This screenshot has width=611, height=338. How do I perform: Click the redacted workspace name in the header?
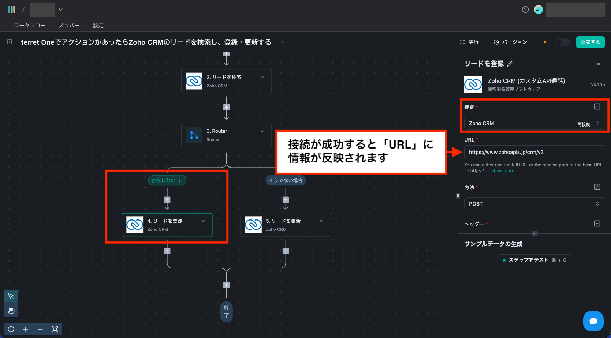click(x=42, y=10)
